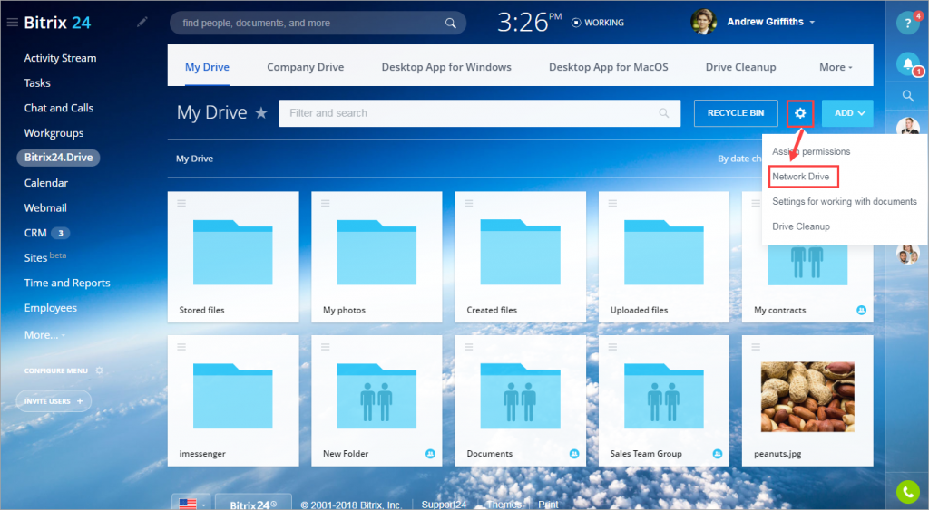Image resolution: width=929 pixels, height=510 pixels.
Task: Open the language flag selector
Action: click(x=192, y=504)
